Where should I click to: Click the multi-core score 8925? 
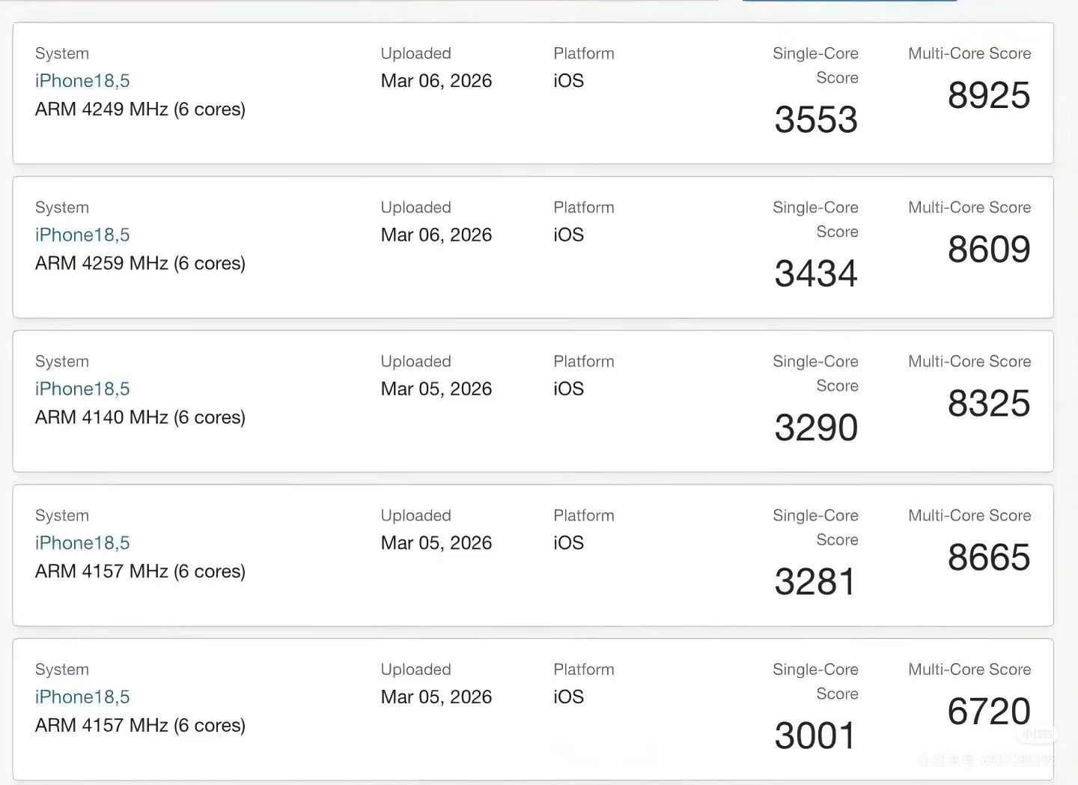coord(988,96)
